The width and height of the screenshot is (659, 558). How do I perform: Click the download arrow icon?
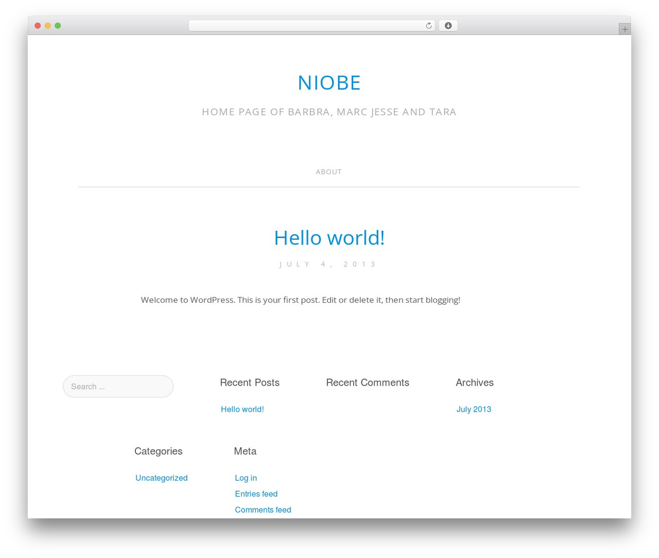pos(448,26)
